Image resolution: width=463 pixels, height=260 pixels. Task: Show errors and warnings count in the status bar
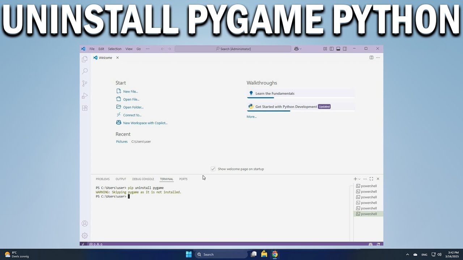click(x=96, y=244)
